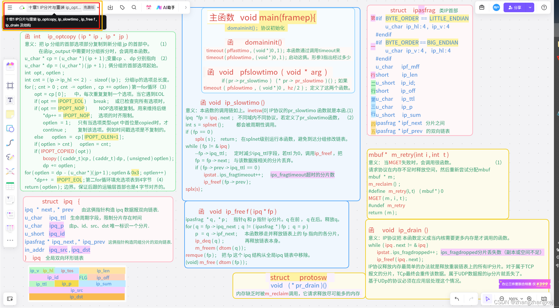Select the Sticky note tool
The height and width of the screenshot is (308, 559).
[10, 114]
